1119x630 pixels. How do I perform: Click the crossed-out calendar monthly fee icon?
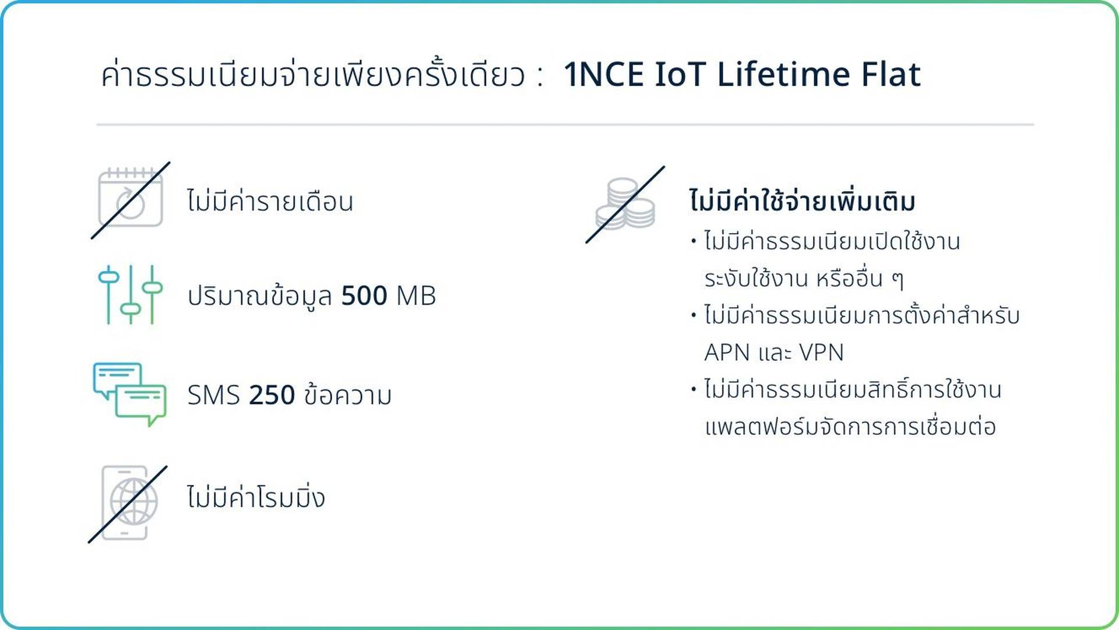(x=130, y=200)
